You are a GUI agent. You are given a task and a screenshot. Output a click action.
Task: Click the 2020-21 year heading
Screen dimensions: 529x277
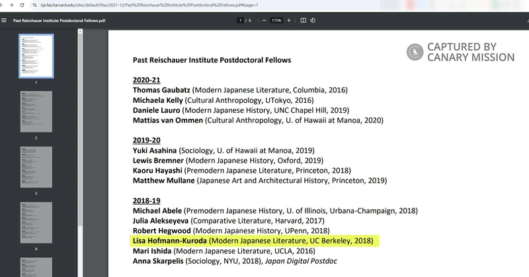[x=147, y=79]
